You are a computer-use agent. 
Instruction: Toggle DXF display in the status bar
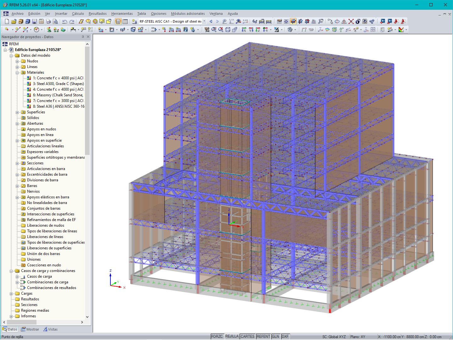(x=285, y=336)
